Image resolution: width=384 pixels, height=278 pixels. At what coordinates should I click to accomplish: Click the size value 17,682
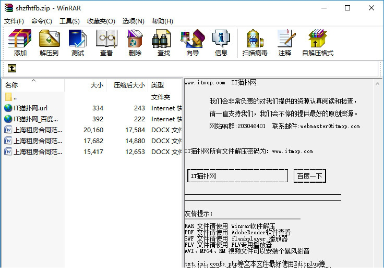(93, 141)
